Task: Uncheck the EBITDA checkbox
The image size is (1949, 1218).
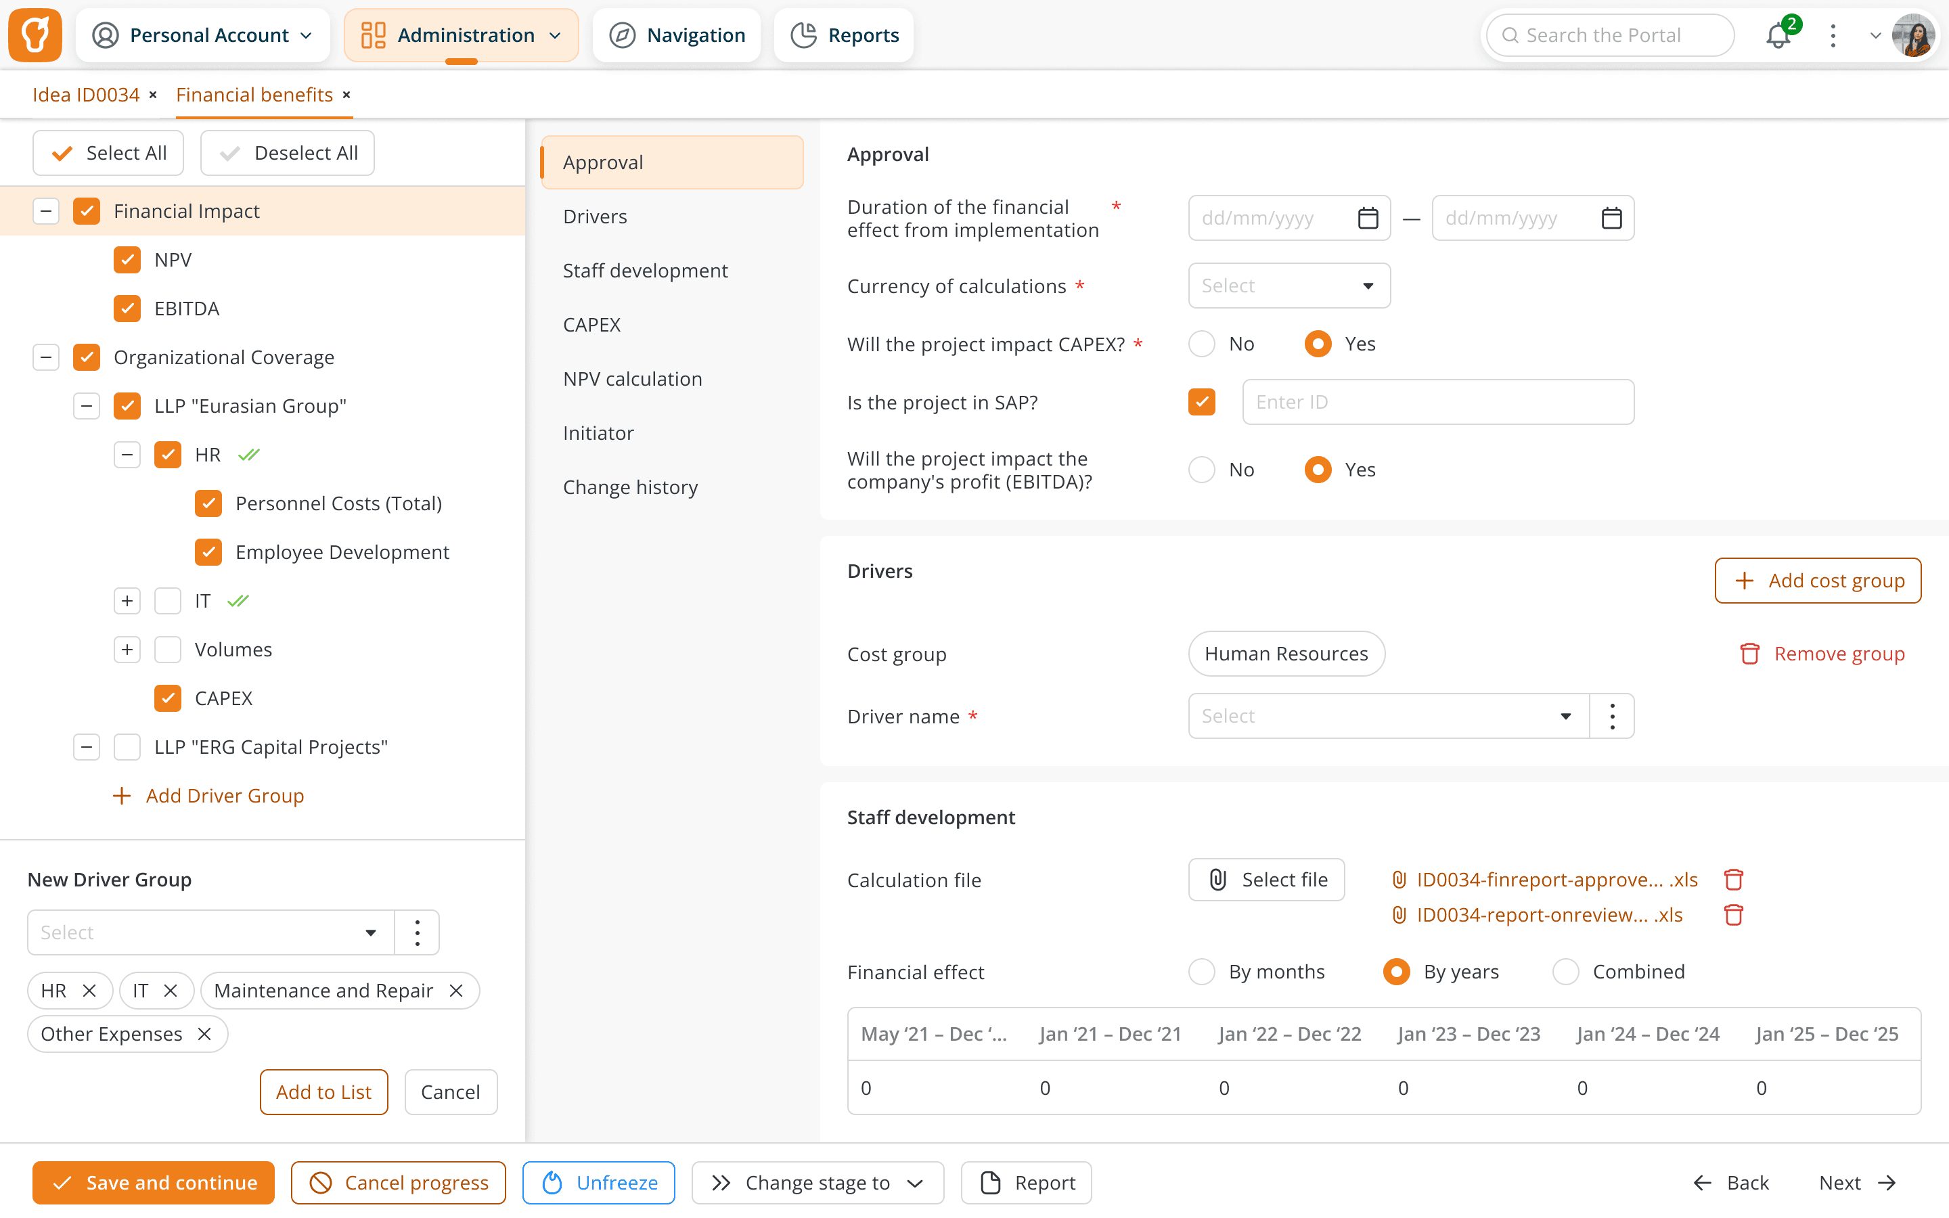Action: click(x=127, y=309)
